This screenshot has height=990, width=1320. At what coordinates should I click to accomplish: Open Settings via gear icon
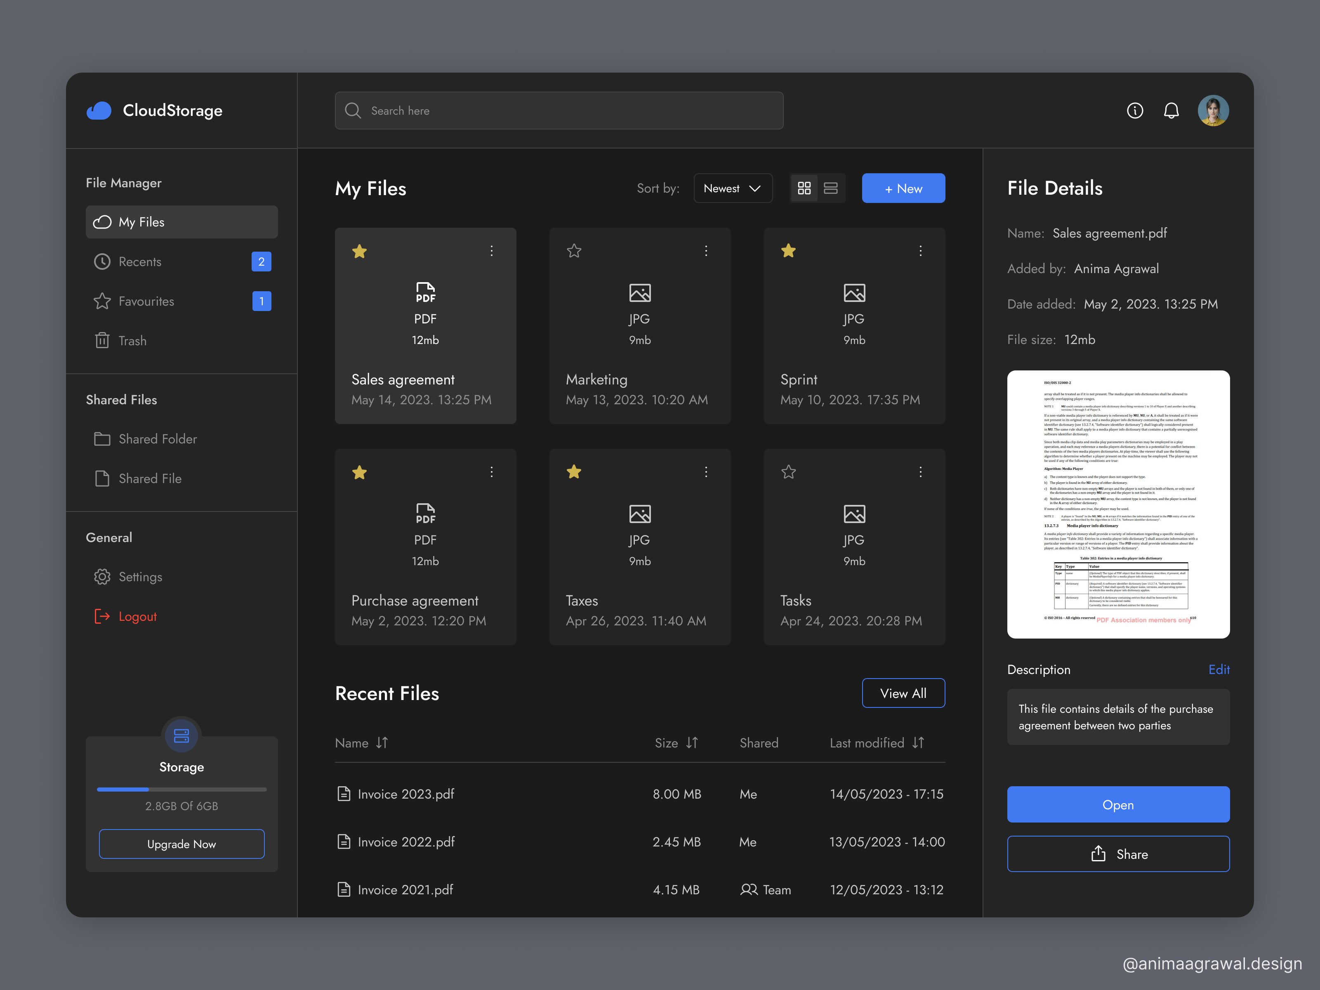click(x=102, y=576)
